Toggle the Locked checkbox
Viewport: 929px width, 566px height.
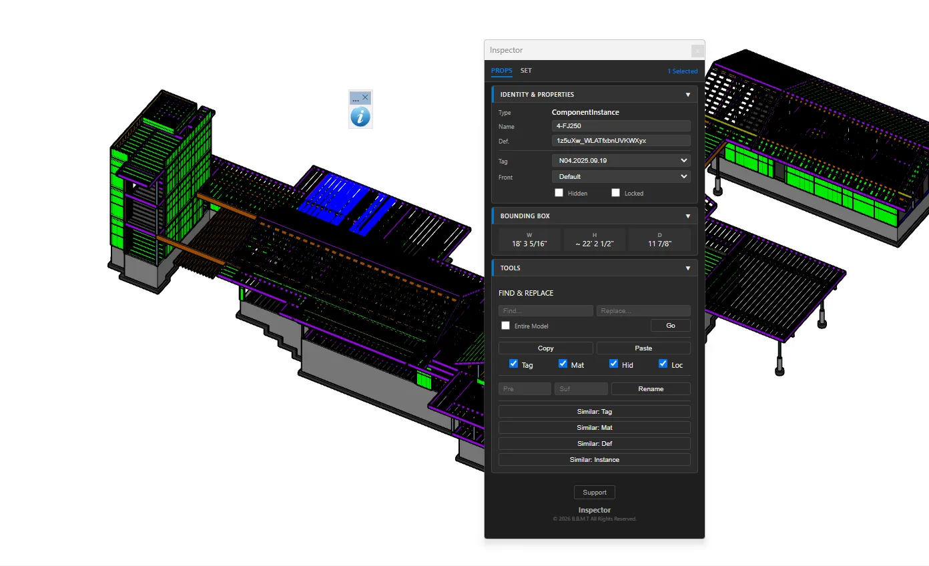tap(616, 193)
